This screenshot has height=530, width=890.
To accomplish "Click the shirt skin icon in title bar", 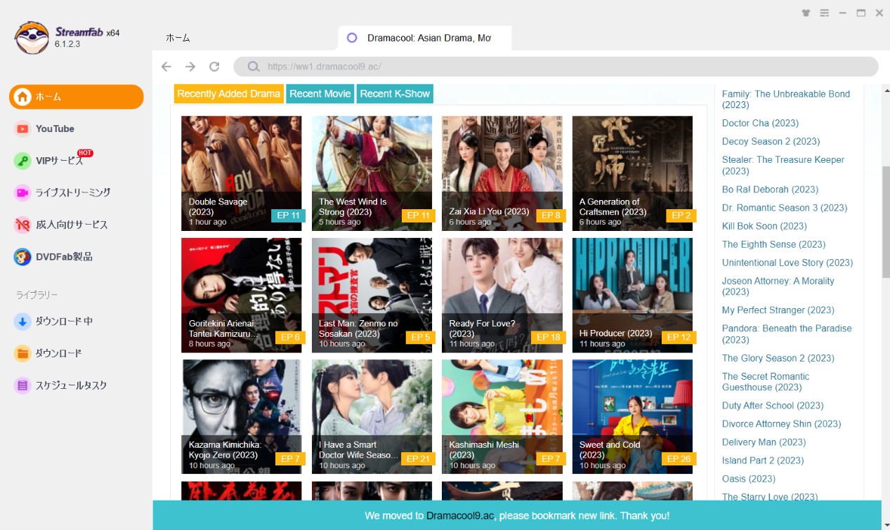I will click(x=806, y=13).
